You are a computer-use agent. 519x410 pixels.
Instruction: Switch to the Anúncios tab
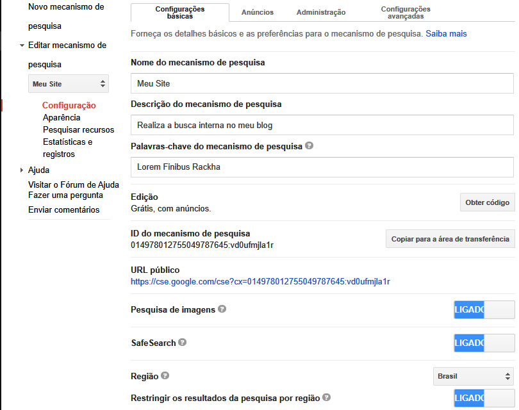pyautogui.click(x=258, y=13)
